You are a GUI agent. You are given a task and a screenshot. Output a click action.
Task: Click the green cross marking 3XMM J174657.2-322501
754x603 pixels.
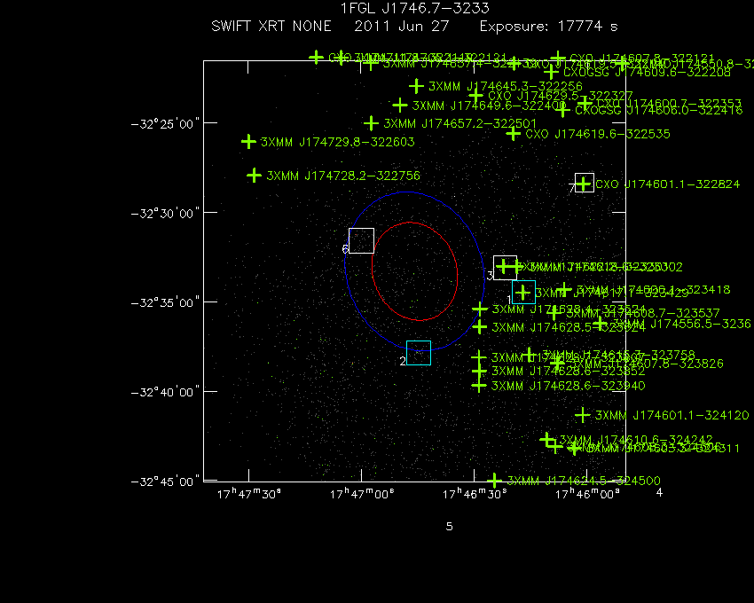coord(371,123)
